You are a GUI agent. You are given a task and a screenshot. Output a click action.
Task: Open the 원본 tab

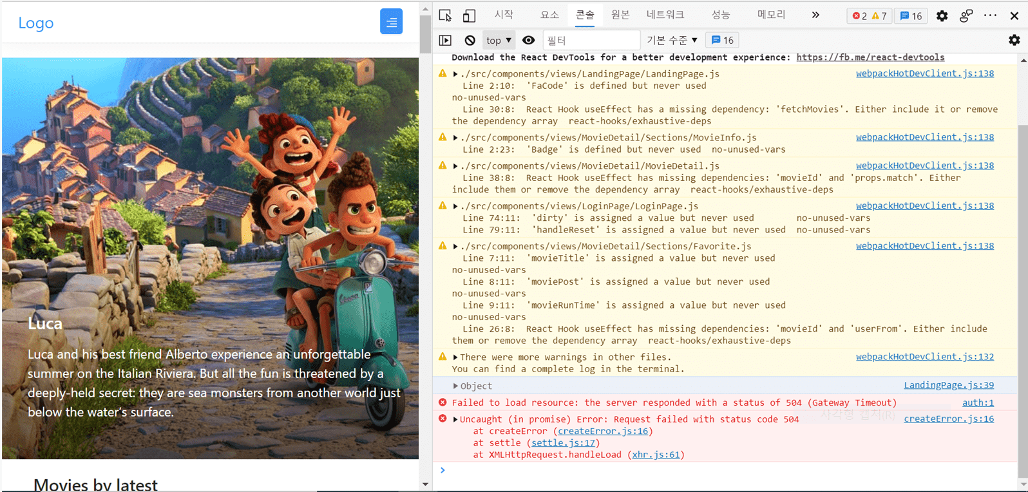[x=620, y=15]
